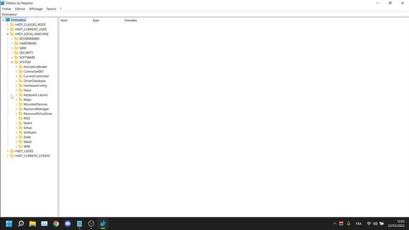
Task: Open Discord from the taskbar
Action: click(68, 224)
